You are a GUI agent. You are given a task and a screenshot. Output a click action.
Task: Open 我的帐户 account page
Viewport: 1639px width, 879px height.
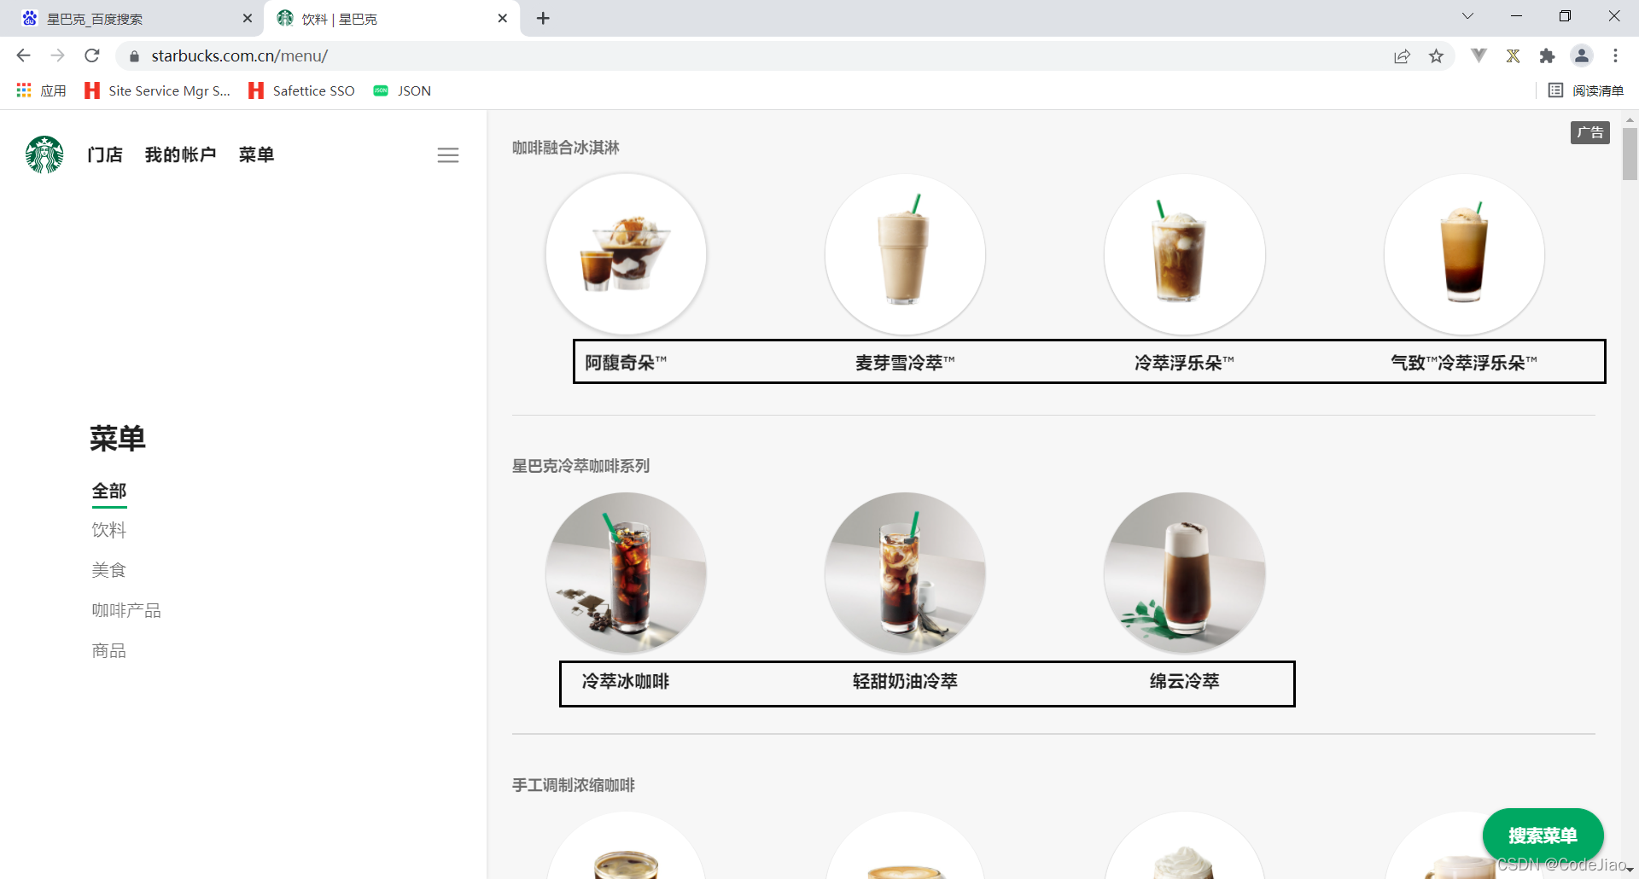(x=180, y=154)
